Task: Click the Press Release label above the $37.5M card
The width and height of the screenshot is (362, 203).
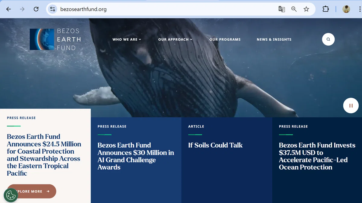Action: point(293,126)
